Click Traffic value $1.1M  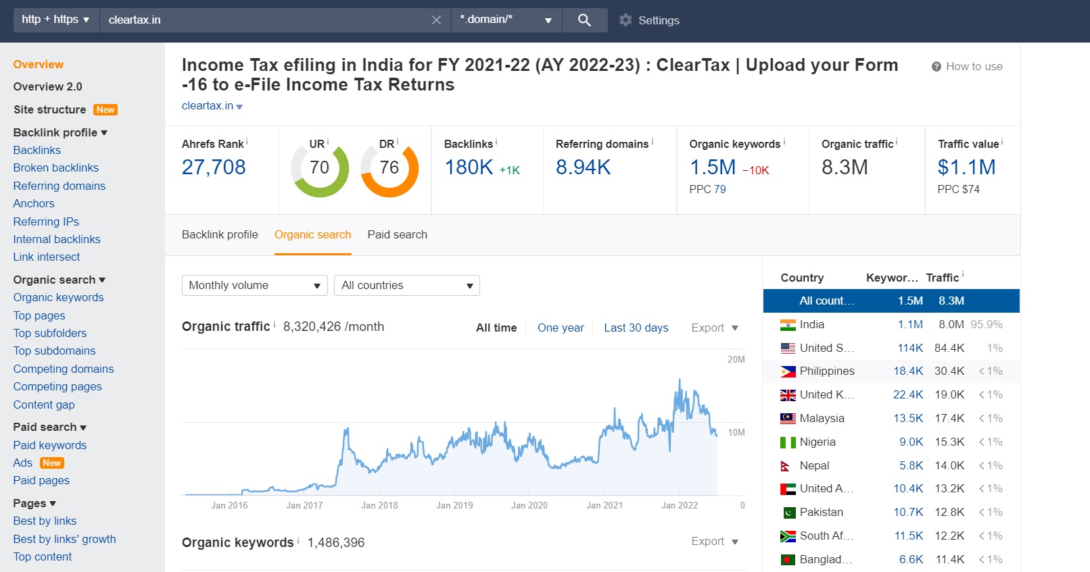(967, 167)
